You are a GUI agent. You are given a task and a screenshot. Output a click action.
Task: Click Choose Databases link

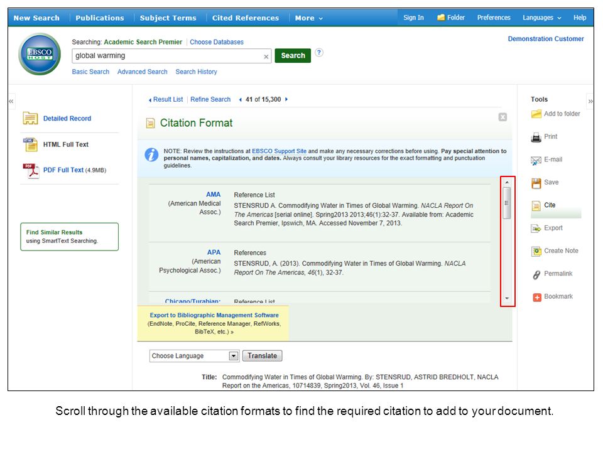click(217, 42)
